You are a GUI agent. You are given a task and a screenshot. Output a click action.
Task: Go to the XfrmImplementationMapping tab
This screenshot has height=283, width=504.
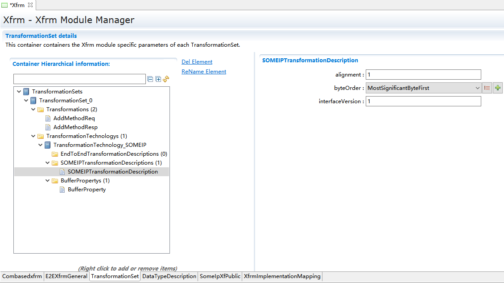282,276
